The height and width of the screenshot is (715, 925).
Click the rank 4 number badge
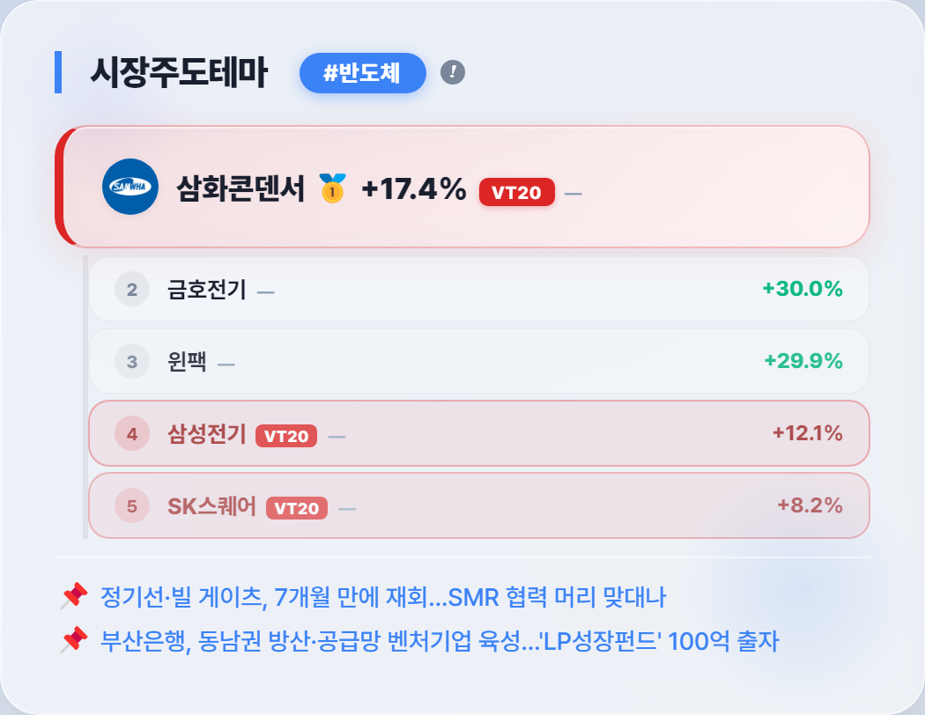tap(131, 434)
